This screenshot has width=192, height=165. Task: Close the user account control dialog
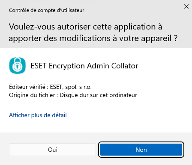click(x=186, y=6)
